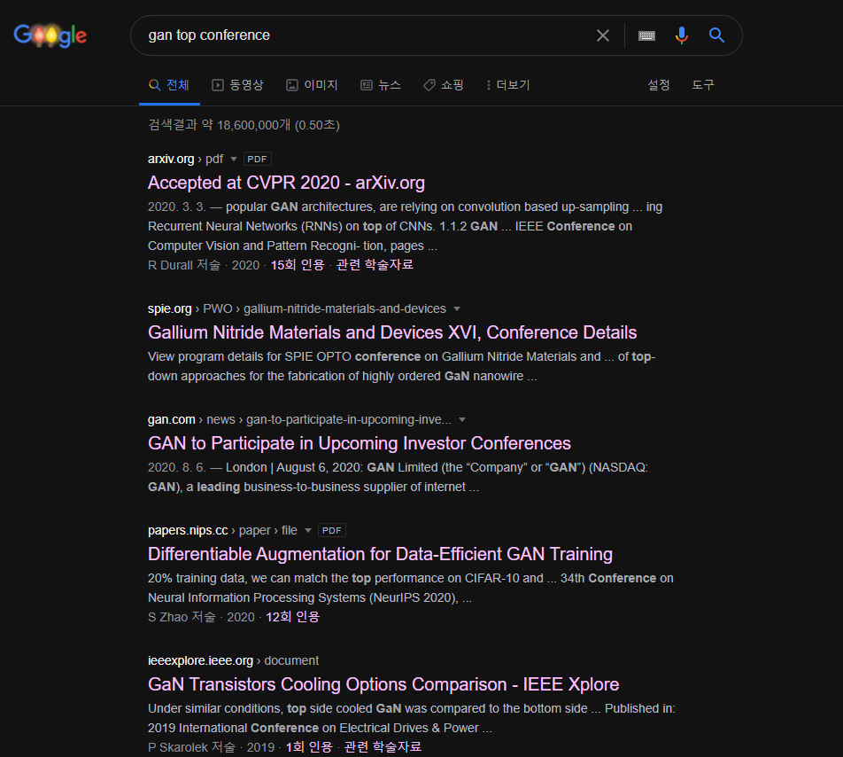Viewport: 843px width, 757px height.
Task: Expand arrow next to gan.com breadcrumb
Action: tap(462, 419)
